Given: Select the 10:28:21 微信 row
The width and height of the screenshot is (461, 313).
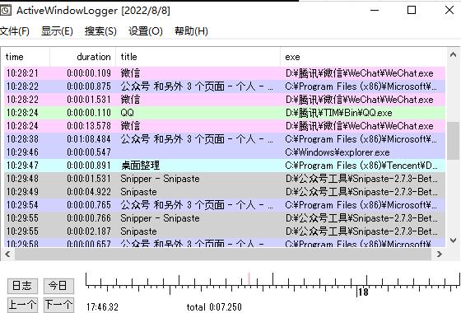Looking at the screenshot, I should pos(225,73).
